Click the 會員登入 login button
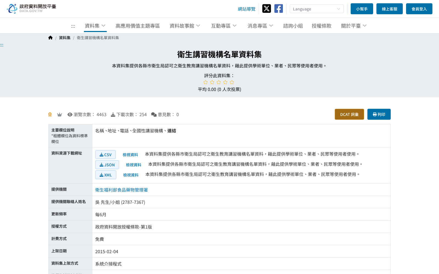 point(419,9)
